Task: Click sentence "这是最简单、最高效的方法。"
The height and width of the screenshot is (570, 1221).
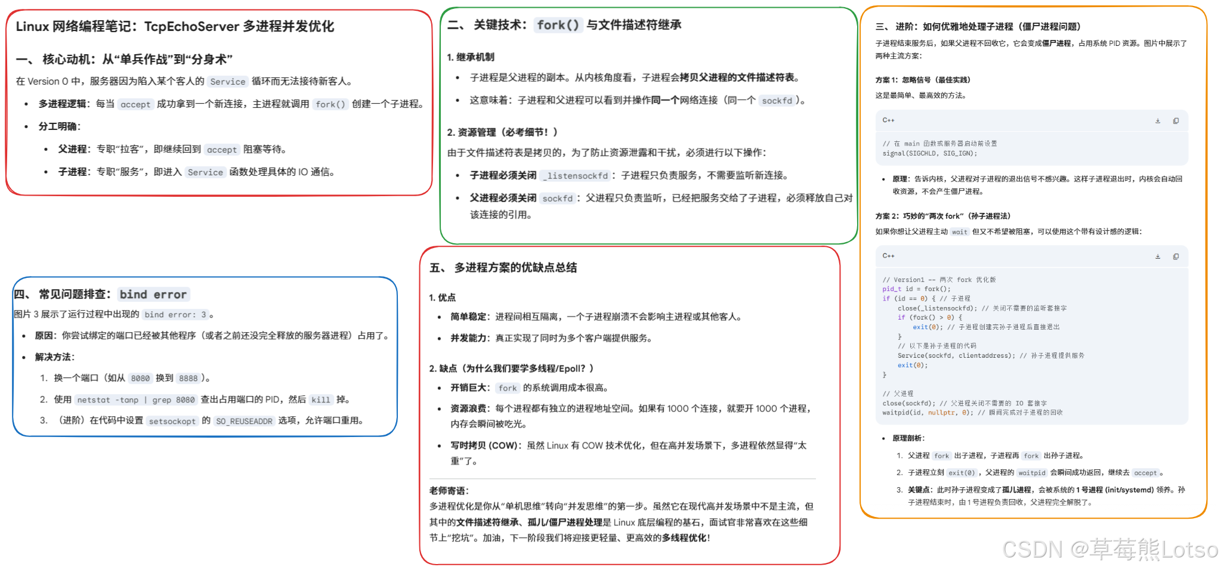Action: point(921,95)
